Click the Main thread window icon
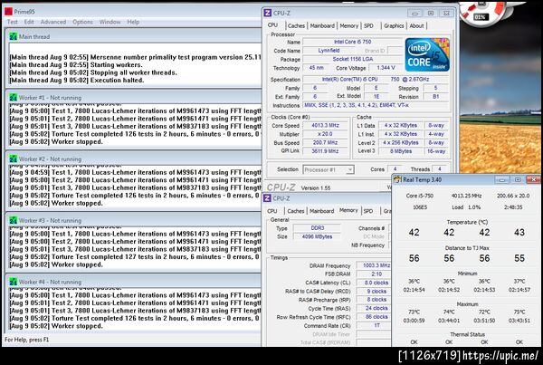Screen dimensions: 543x365 tap(14, 36)
